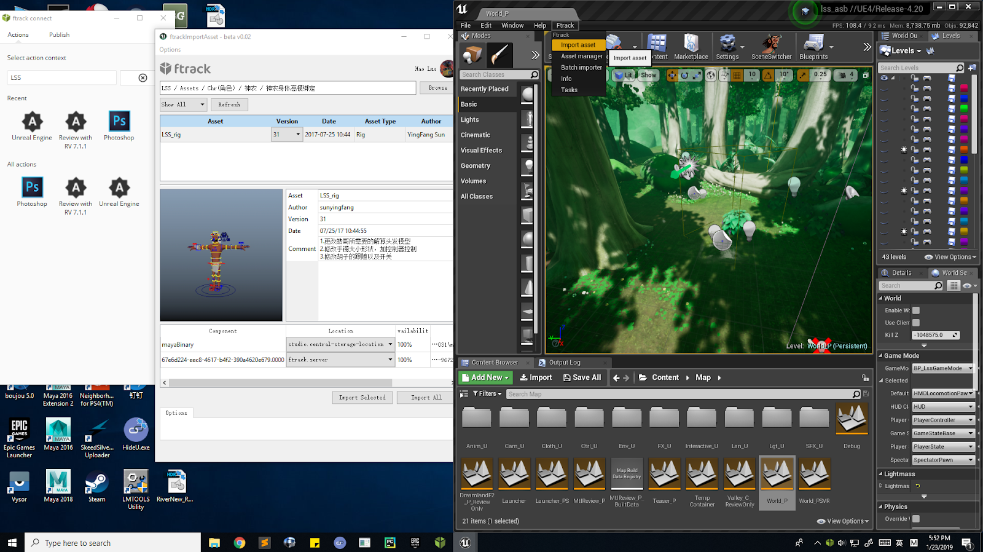Click Import asset in Ftrack menu
Viewport: 983px width, 552px height.
(x=578, y=45)
